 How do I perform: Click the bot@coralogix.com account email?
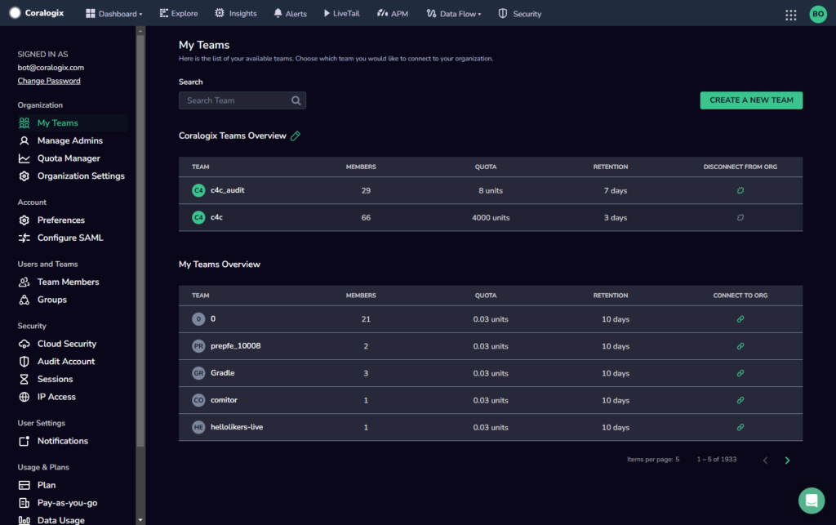(x=51, y=68)
